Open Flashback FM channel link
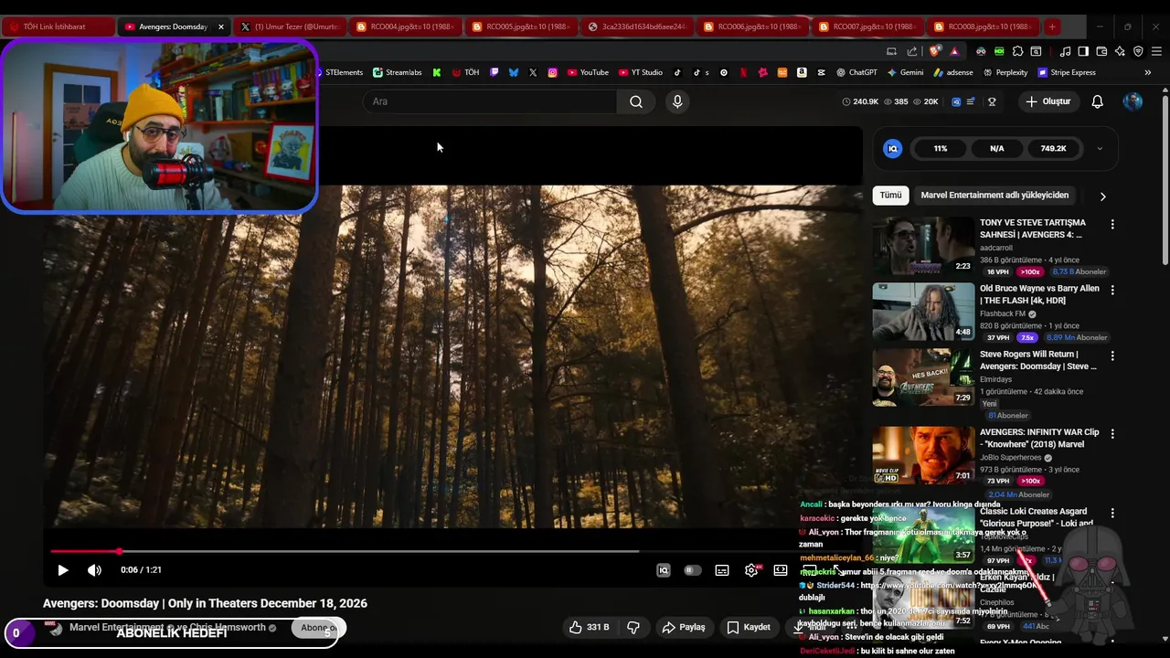 click(x=1003, y=313)
